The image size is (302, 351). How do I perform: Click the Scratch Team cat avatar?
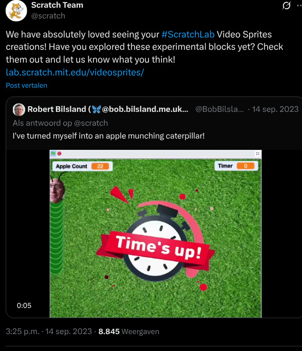pos(16,11)
